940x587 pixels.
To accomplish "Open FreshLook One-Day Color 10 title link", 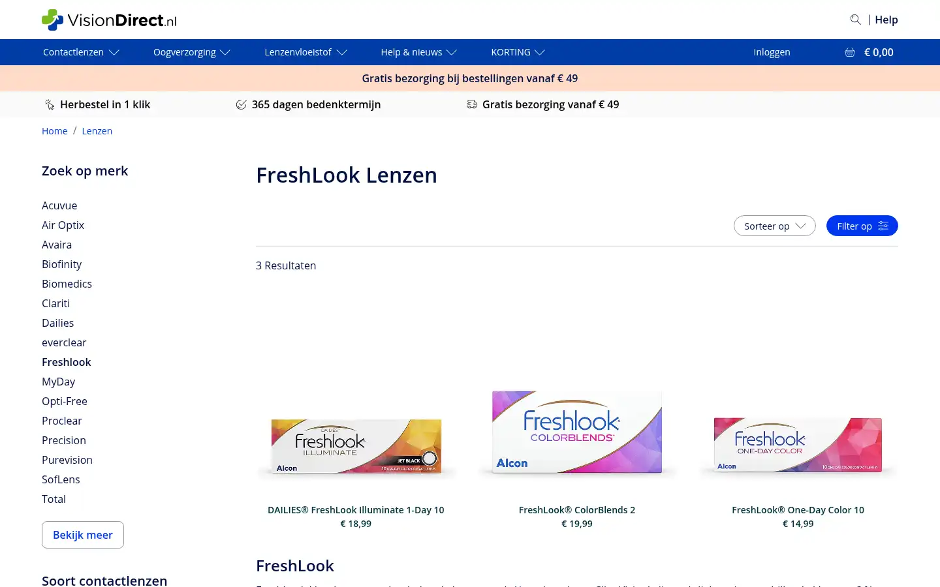I will tap(798, 510).
